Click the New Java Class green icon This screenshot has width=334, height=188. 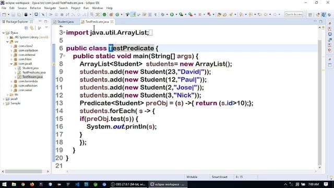[x=117, y=15]
